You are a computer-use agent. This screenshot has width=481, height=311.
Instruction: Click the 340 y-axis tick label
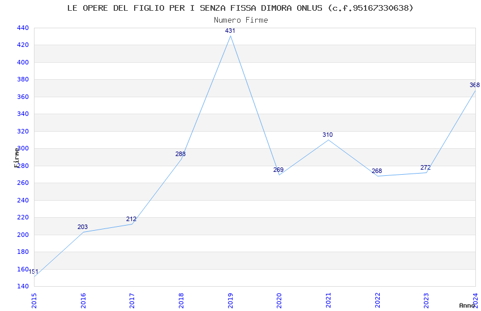tap(23, 114)
